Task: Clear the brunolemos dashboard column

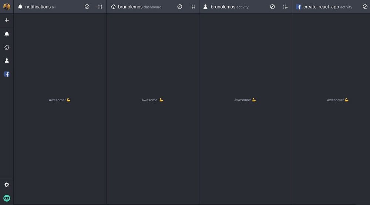Action: point(179,7)
